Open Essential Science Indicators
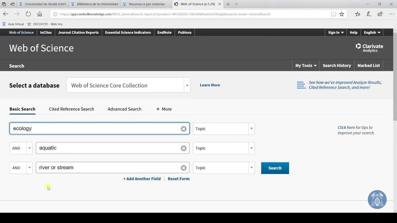The width and height of the screenshot is (397, 223). click(128, 33)
